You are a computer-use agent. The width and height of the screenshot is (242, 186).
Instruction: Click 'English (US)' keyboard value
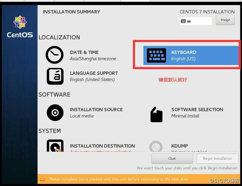tap(183, 59)
